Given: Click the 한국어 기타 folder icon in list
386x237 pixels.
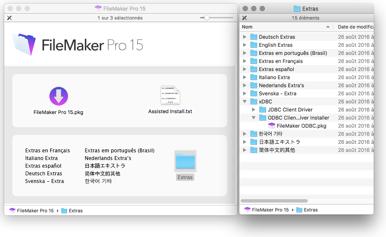Looking at the screenshot, I should coord(254,134).
